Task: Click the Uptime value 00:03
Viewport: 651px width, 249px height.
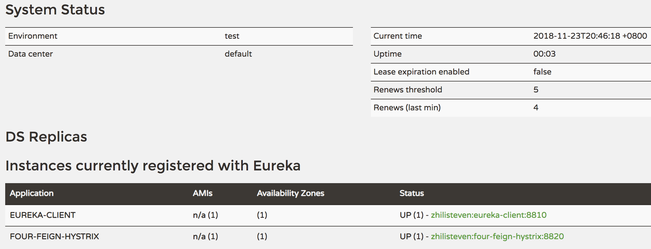Action: click(x=544, y=54)
